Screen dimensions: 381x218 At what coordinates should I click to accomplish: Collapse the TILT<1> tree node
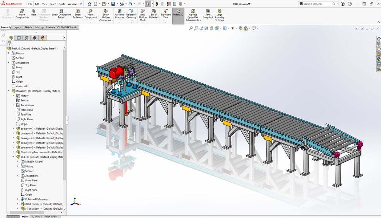(x=13, y=157)
